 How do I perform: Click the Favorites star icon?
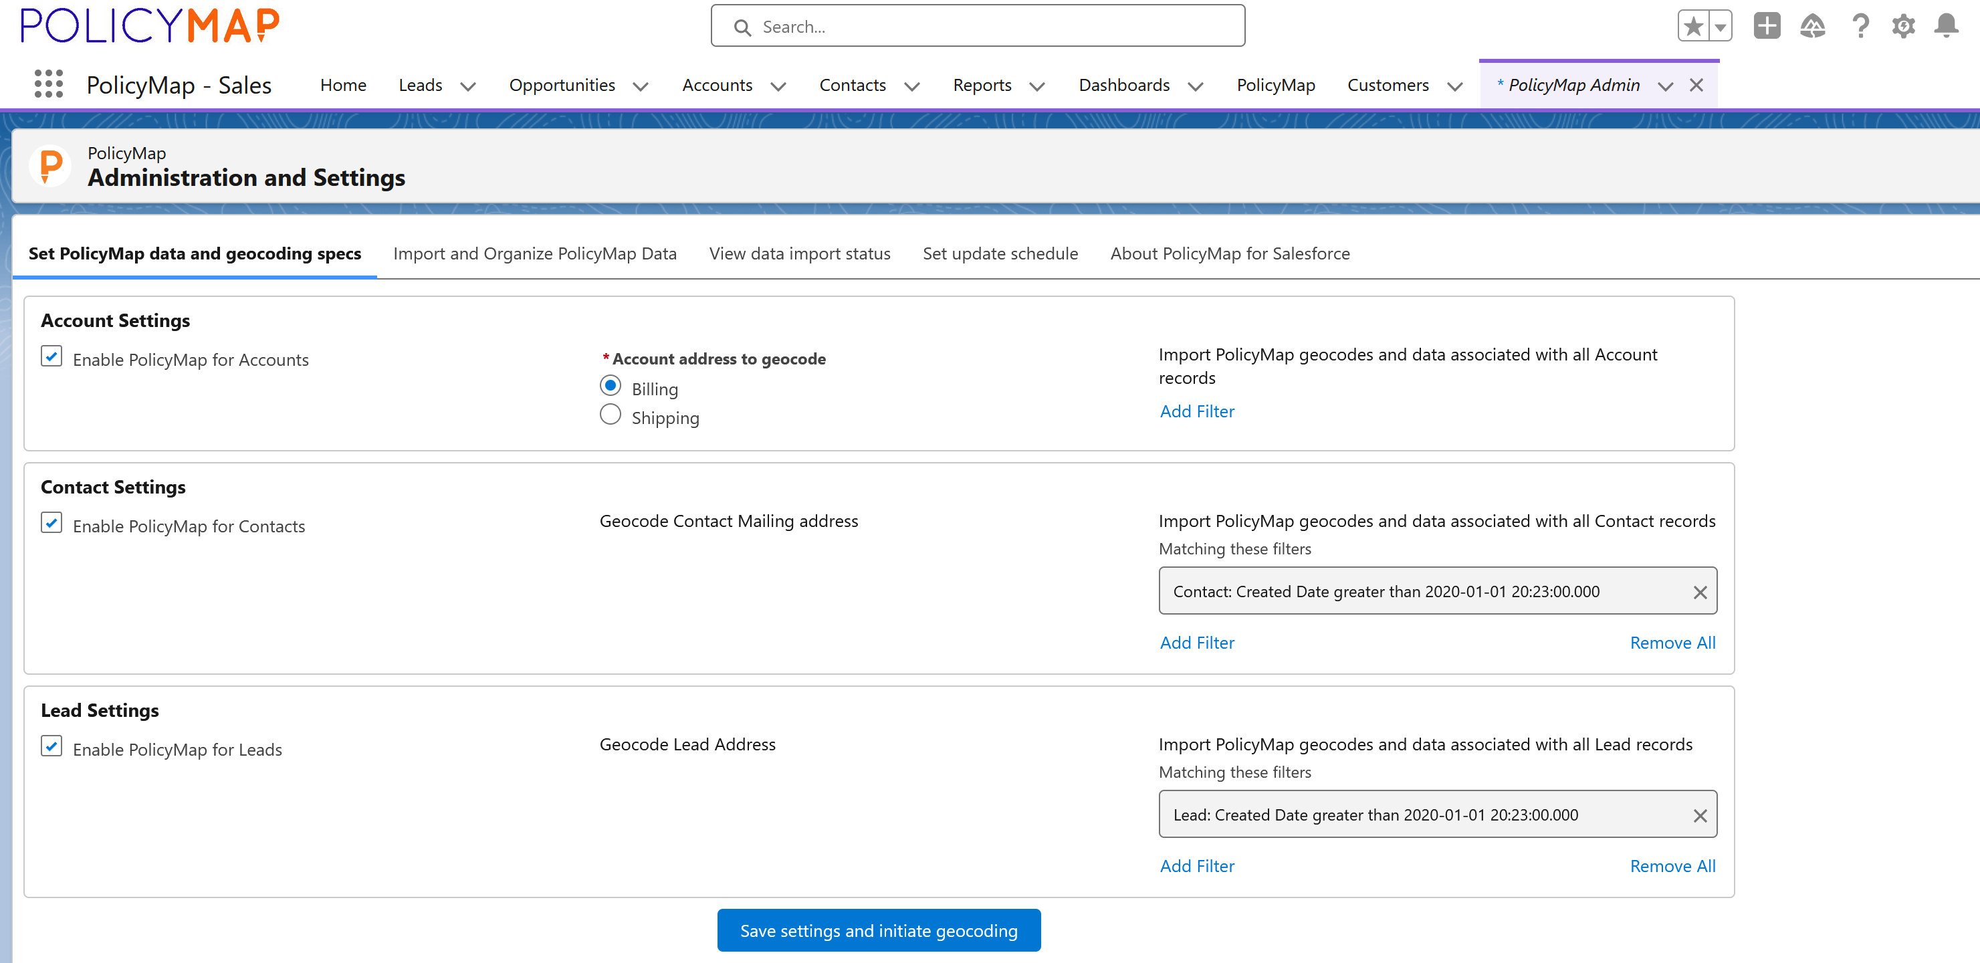click(1693, 27)
